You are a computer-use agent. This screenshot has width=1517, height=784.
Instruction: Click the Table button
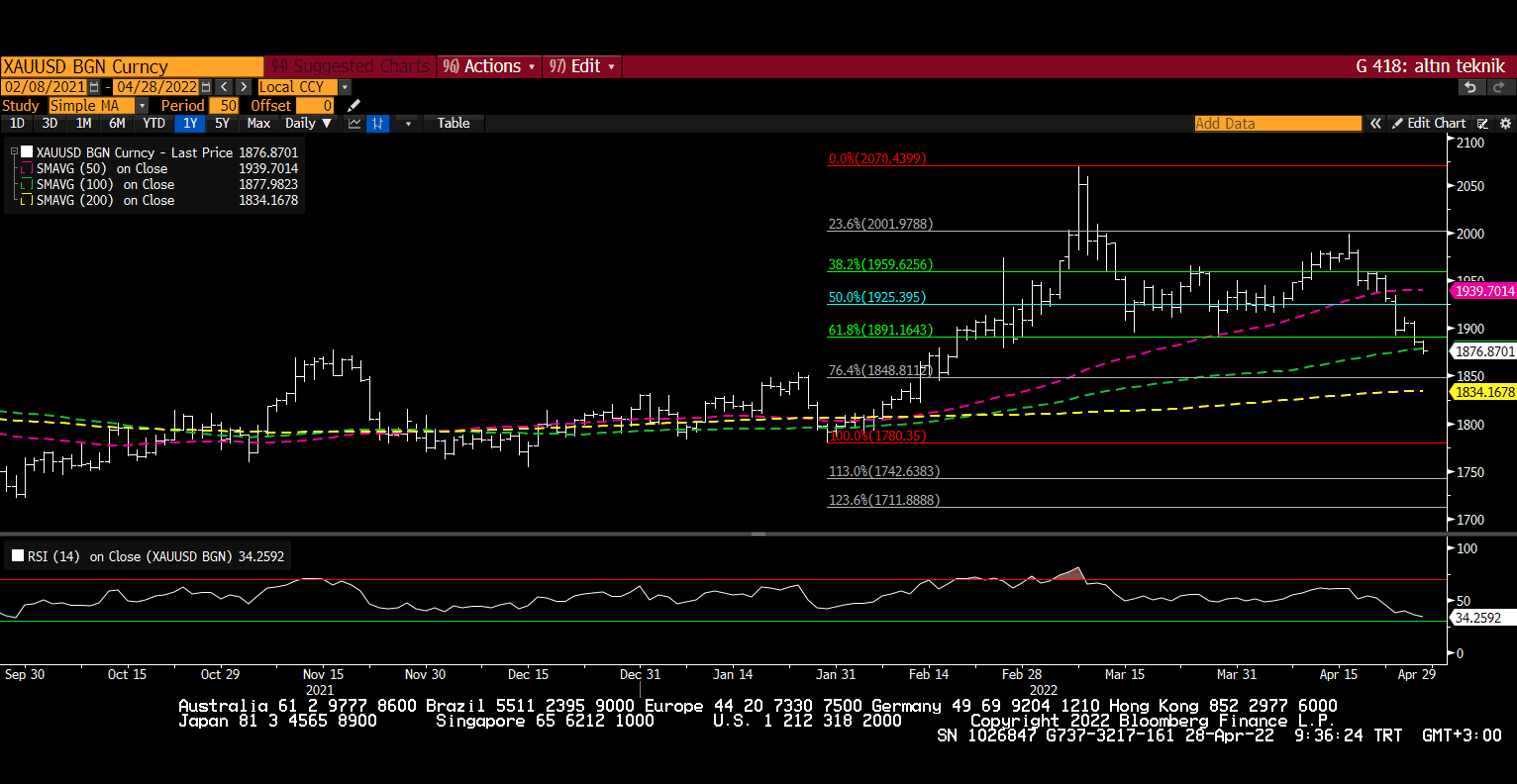pos(454,123)
